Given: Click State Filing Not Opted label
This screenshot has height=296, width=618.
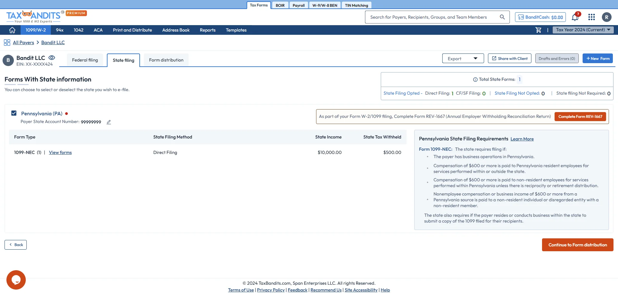Looking at the screenshot, I should (517, 93).
